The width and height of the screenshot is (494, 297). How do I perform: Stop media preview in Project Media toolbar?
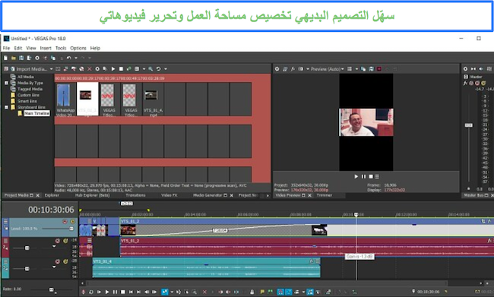point(121,69)
